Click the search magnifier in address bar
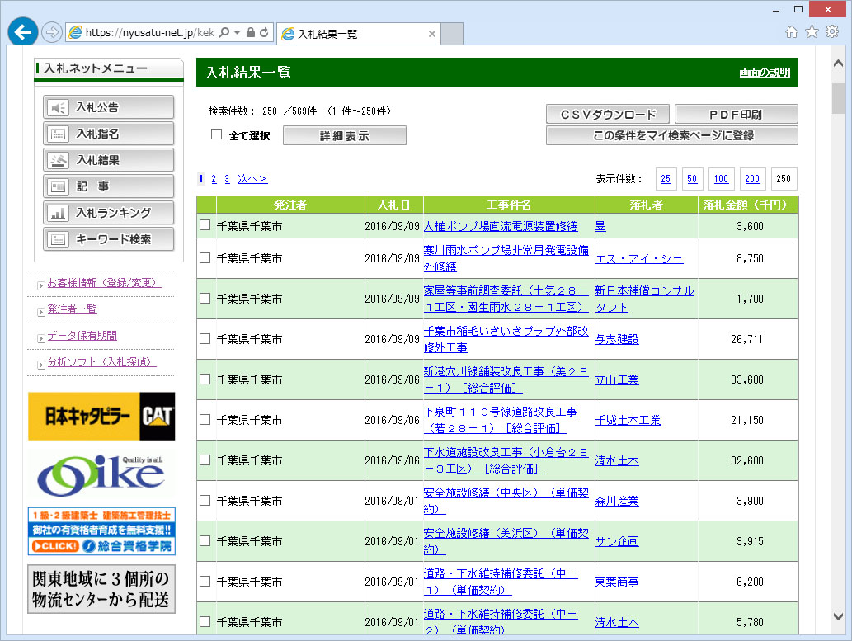The image size is (852, 641). (x=224, y=33)
